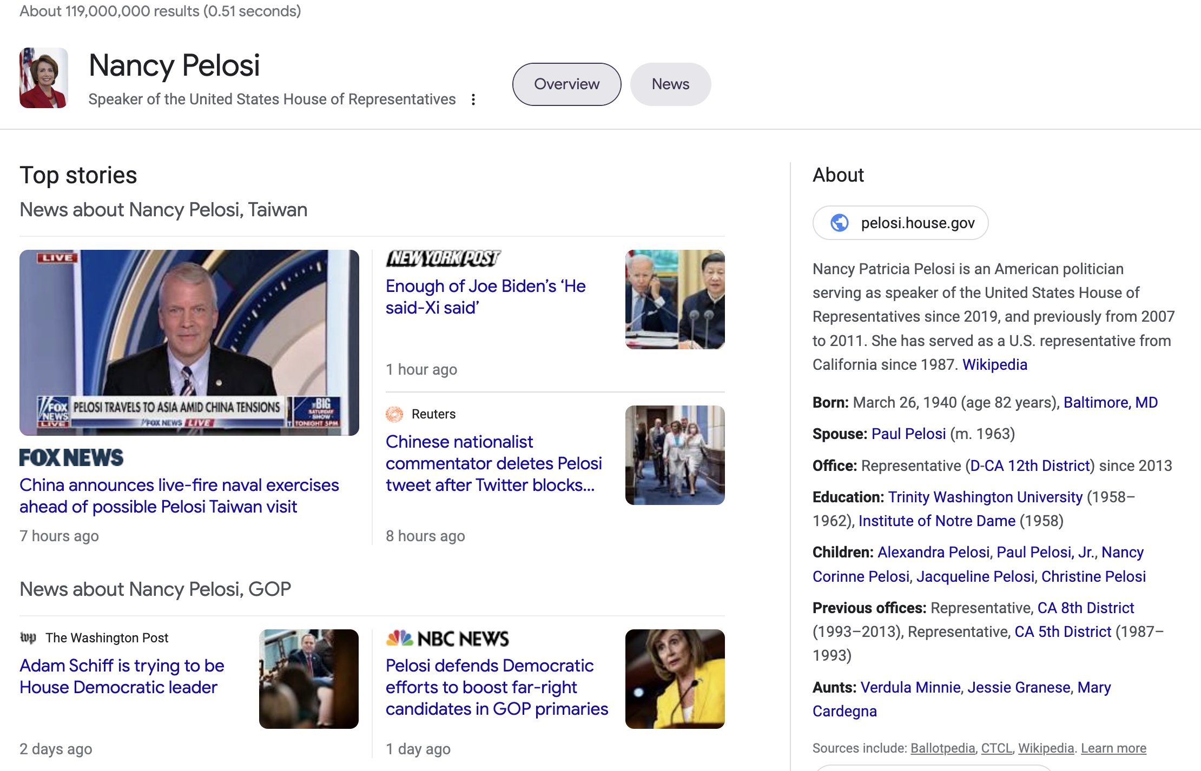Open China live-fire naval exercises article

(179, 496)
